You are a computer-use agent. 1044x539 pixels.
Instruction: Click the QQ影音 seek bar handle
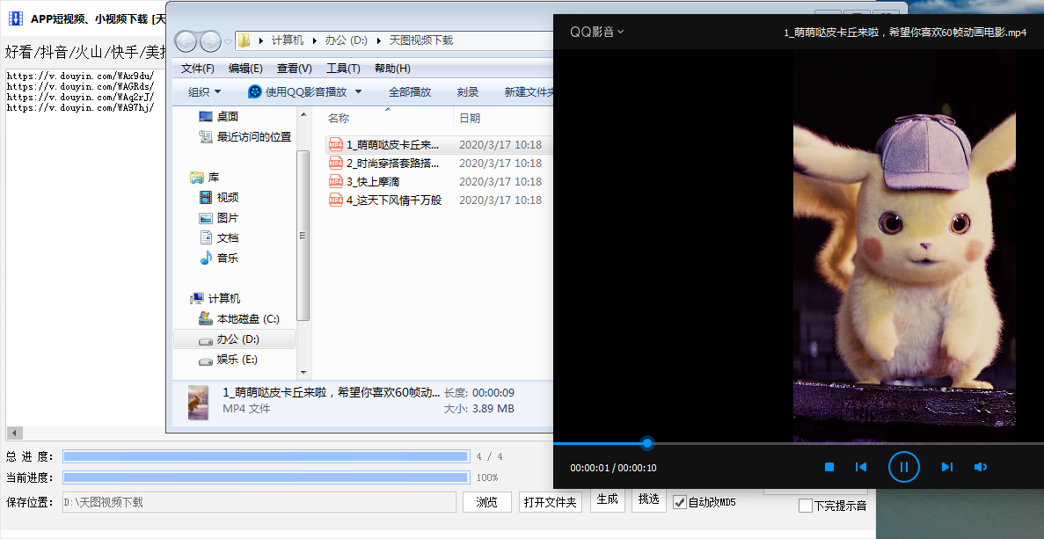(x=646, y=442)
